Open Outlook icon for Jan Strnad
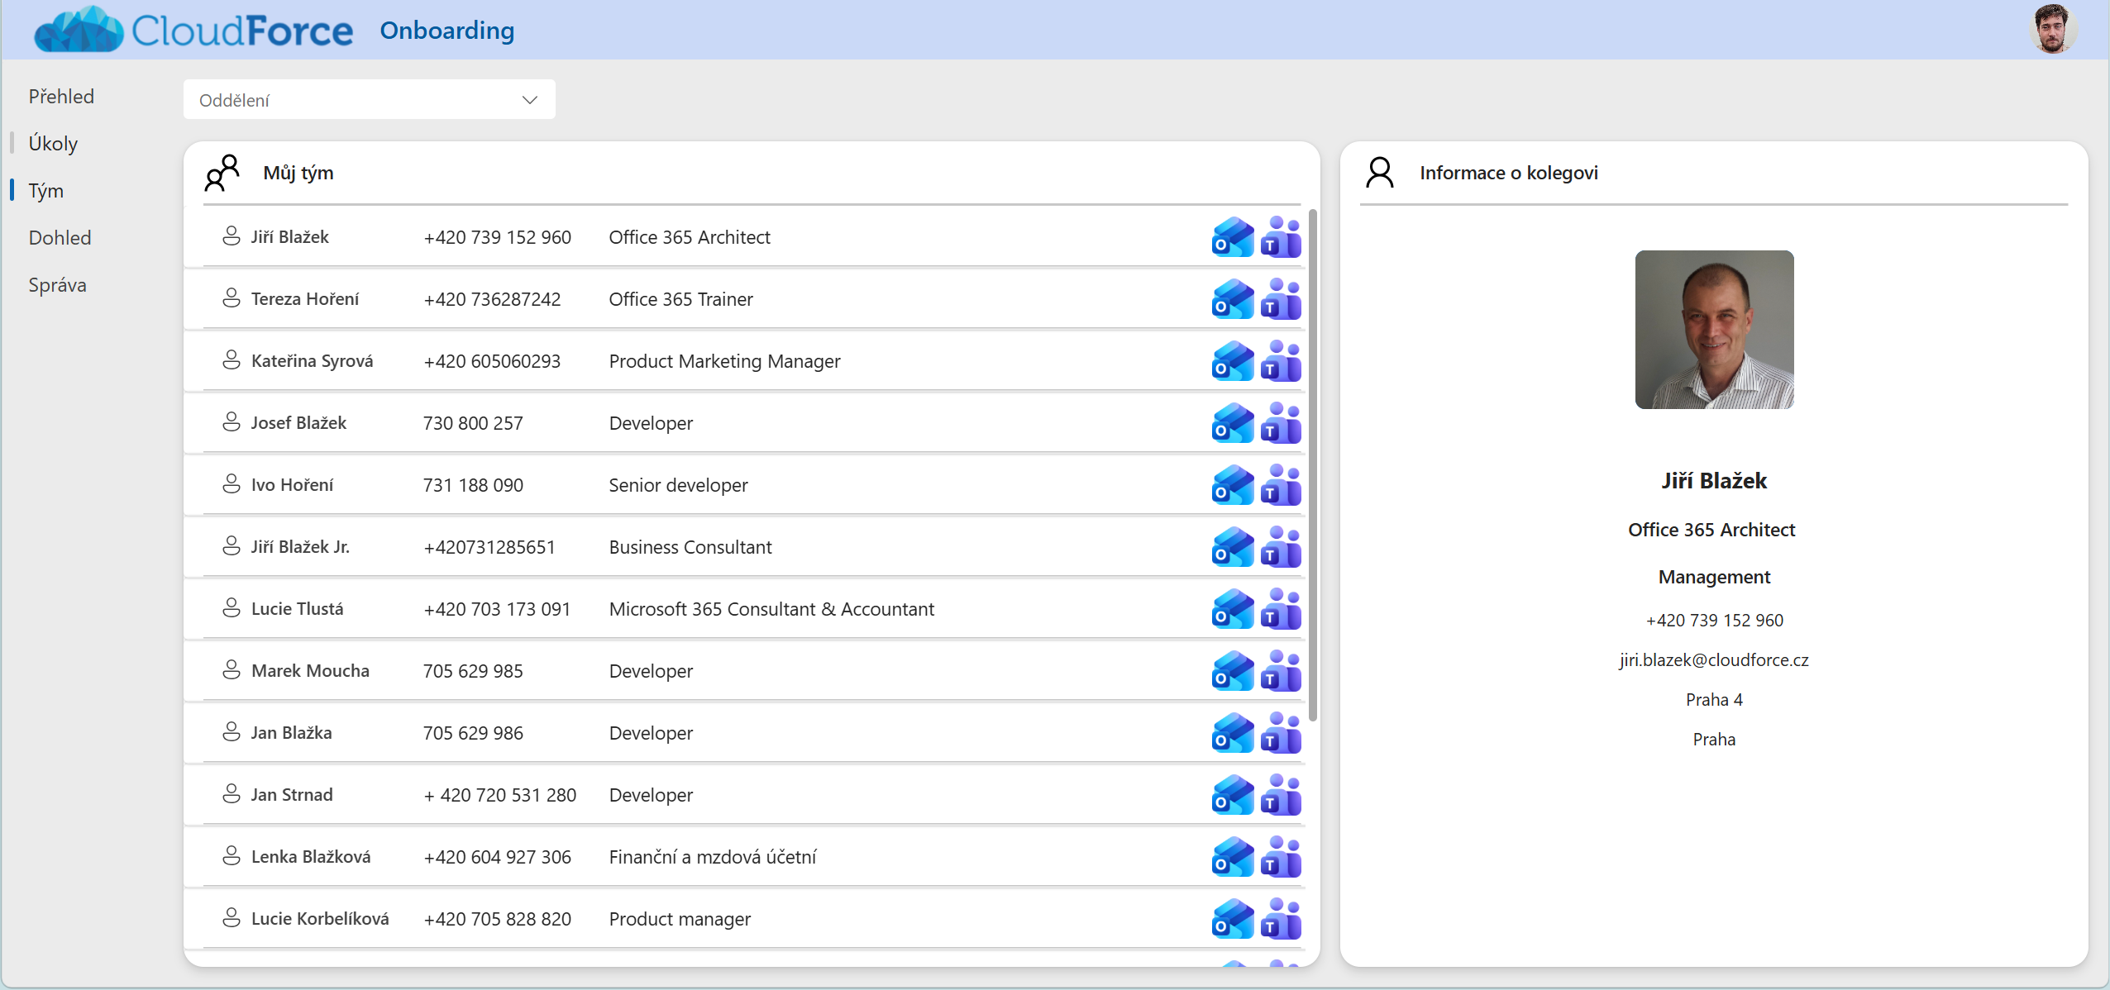 coord(1232,796)
